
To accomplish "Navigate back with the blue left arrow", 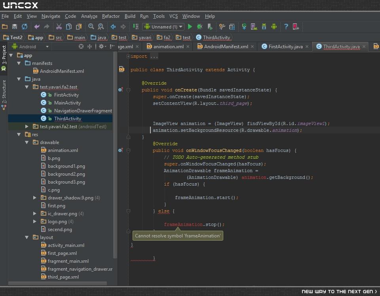I will click(x=113, y=27).
